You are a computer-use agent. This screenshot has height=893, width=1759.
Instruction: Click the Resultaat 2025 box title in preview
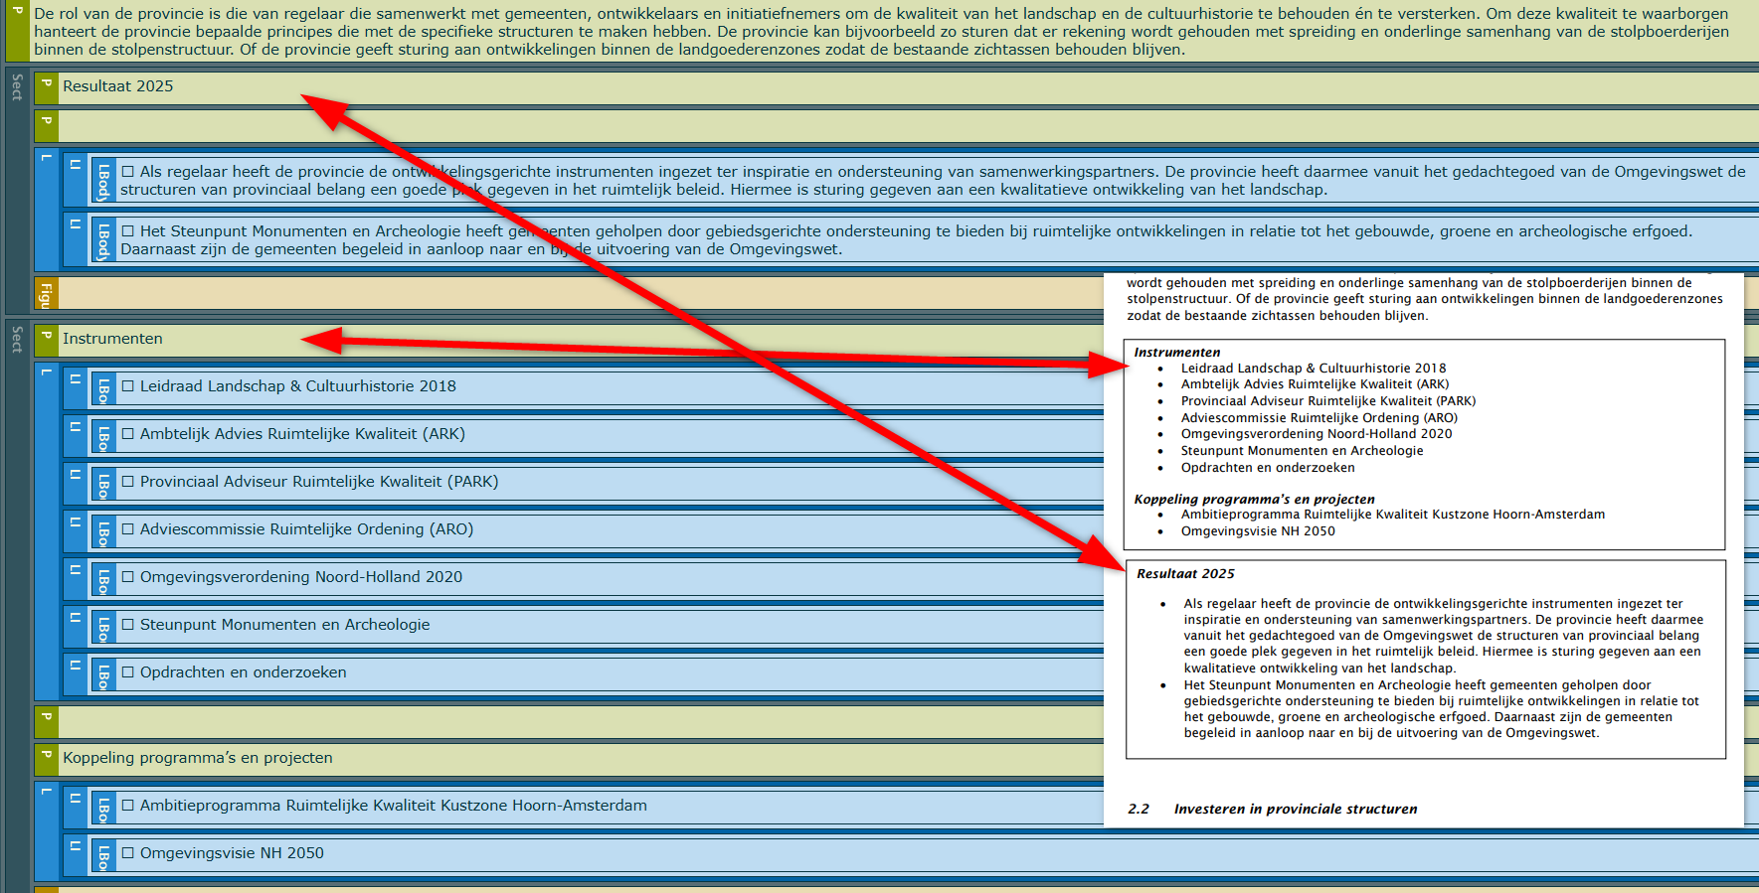[x=1185, y=574]
